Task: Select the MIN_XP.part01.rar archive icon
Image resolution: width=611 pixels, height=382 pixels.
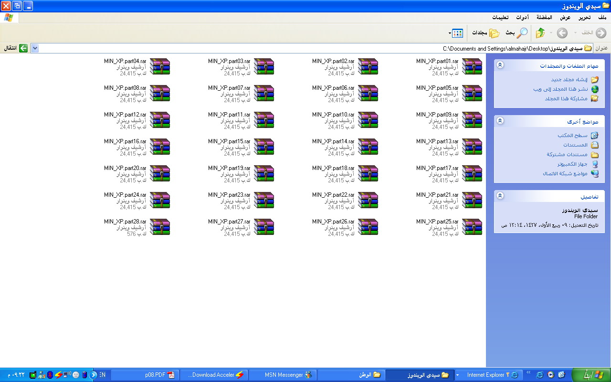Action: tap(472, 67)
